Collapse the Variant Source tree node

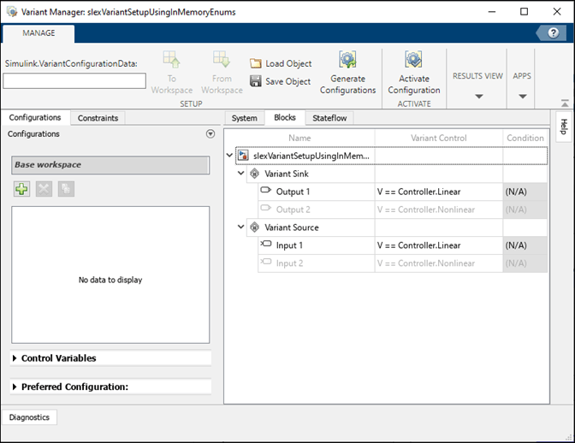241,227
